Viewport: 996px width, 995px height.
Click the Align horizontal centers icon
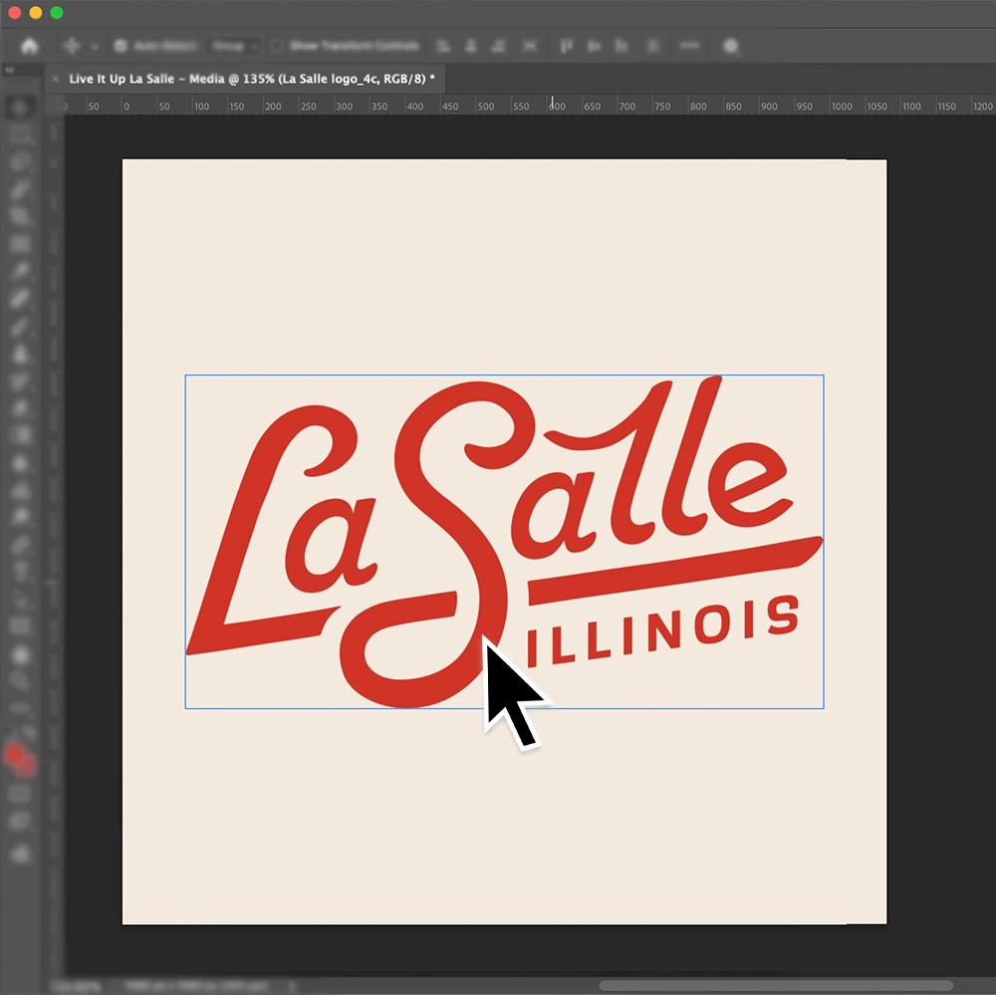point(471,46)
